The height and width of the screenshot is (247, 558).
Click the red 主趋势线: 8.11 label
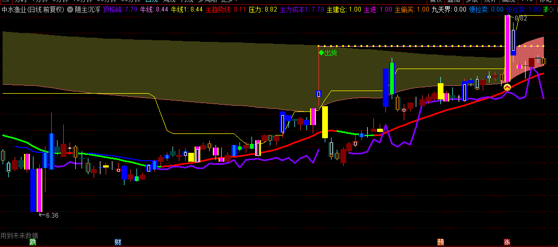point(225,9)
